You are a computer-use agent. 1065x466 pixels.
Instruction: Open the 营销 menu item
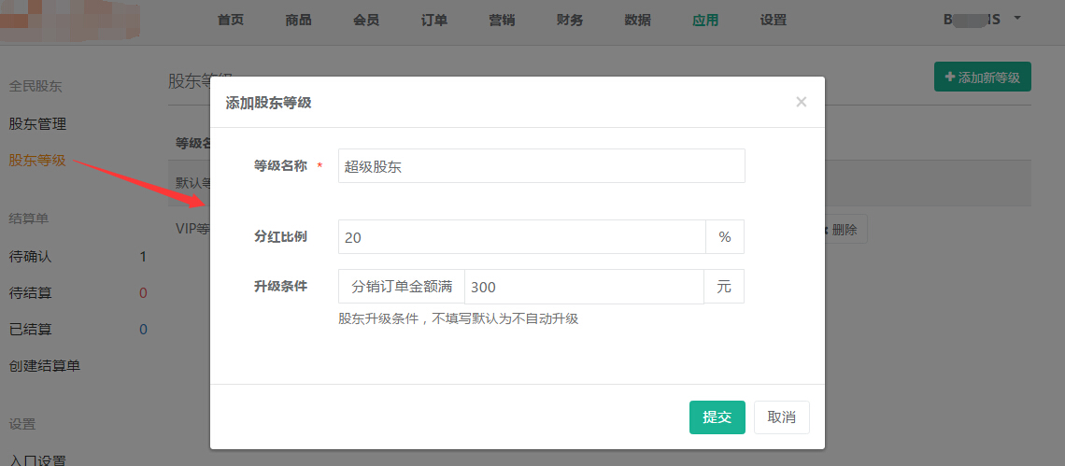502,21
